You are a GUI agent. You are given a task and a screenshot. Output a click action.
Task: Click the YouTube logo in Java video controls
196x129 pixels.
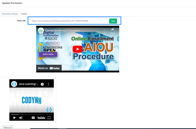(41, 118)
